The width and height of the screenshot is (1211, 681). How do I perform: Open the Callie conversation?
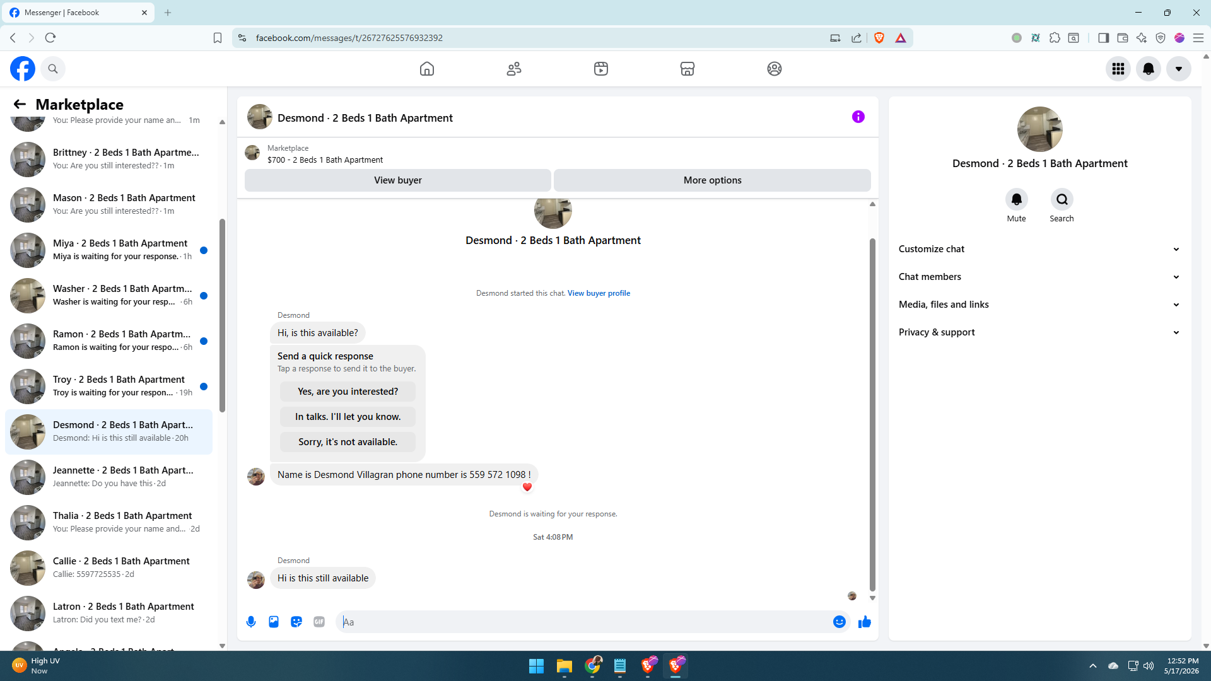click(x=108, y=567)
